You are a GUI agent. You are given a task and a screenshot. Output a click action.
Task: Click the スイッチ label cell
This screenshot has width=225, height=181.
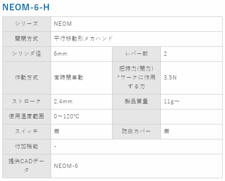27,131
